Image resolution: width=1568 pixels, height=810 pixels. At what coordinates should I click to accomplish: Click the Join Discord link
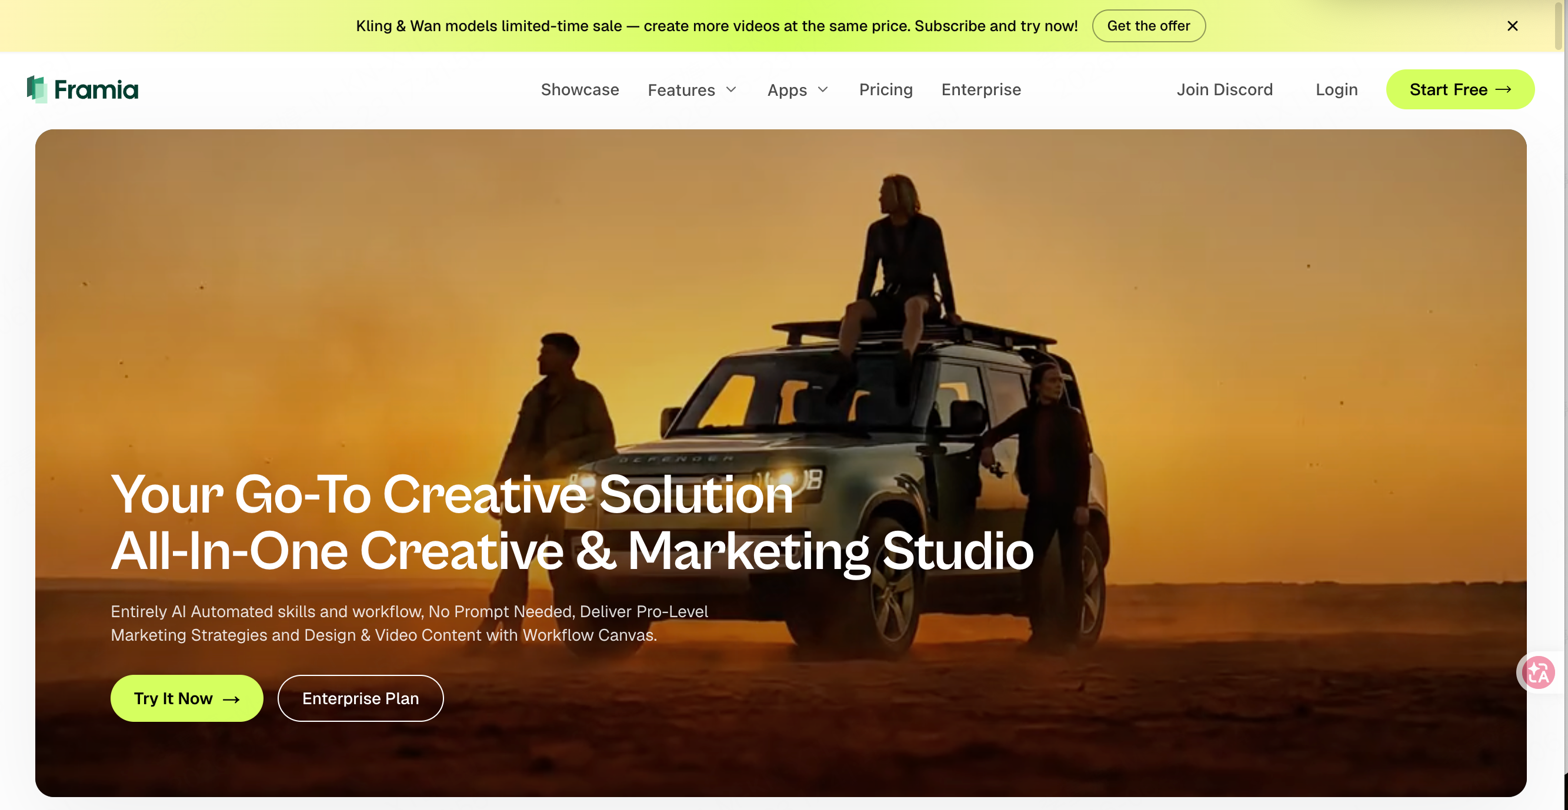(1224, 89)
